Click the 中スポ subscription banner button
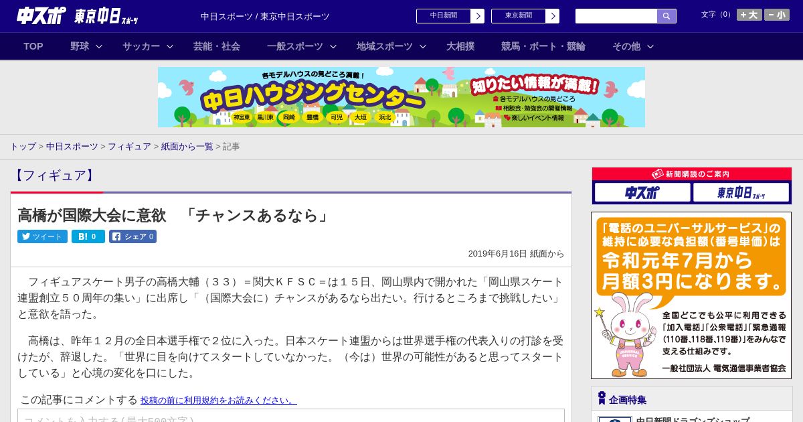The height and width of the screenshot is (422, 803). pyautogui.click(x=642, y=192)
